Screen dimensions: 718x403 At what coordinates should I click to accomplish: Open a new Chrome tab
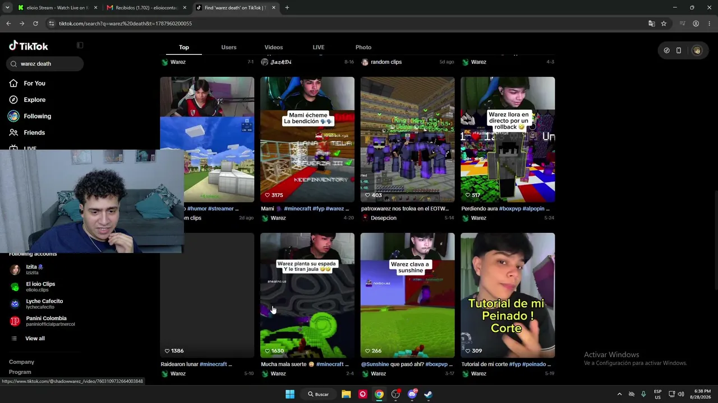tap(287, 8)
